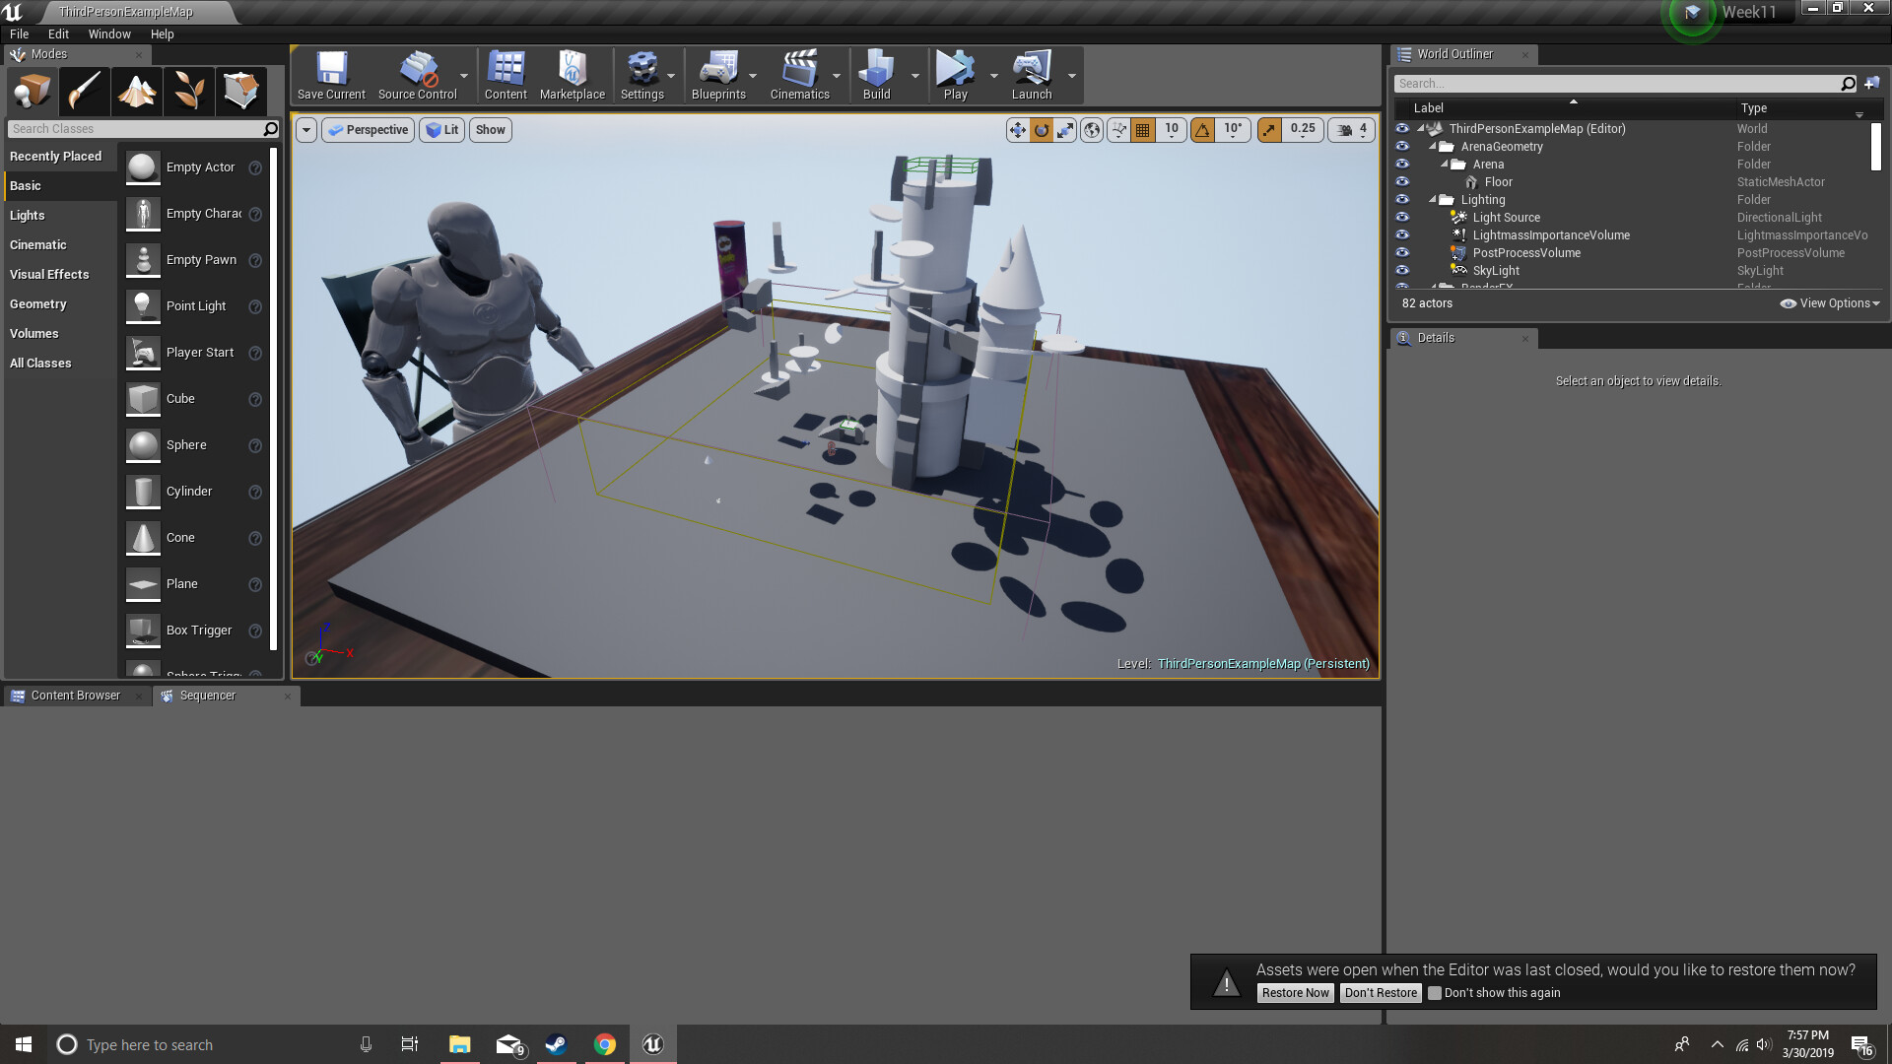This screenshot has height=1064, width=1892.
Task: Click the Restore Now button
Action: [x=1295, y=993]
